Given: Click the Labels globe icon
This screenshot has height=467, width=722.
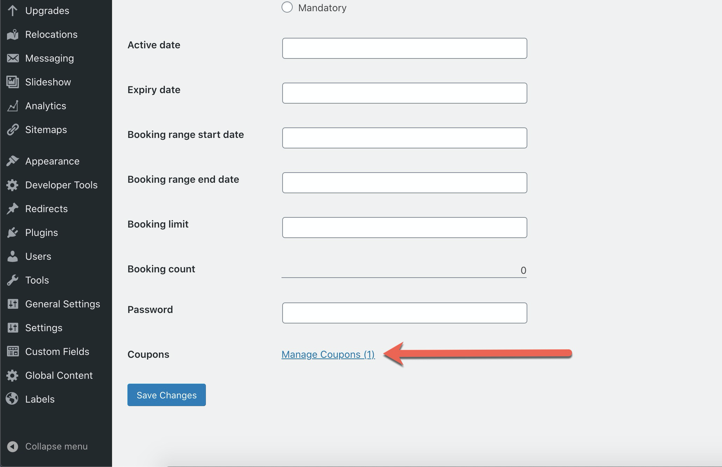Looking at the screenshot, I should 13,399.
